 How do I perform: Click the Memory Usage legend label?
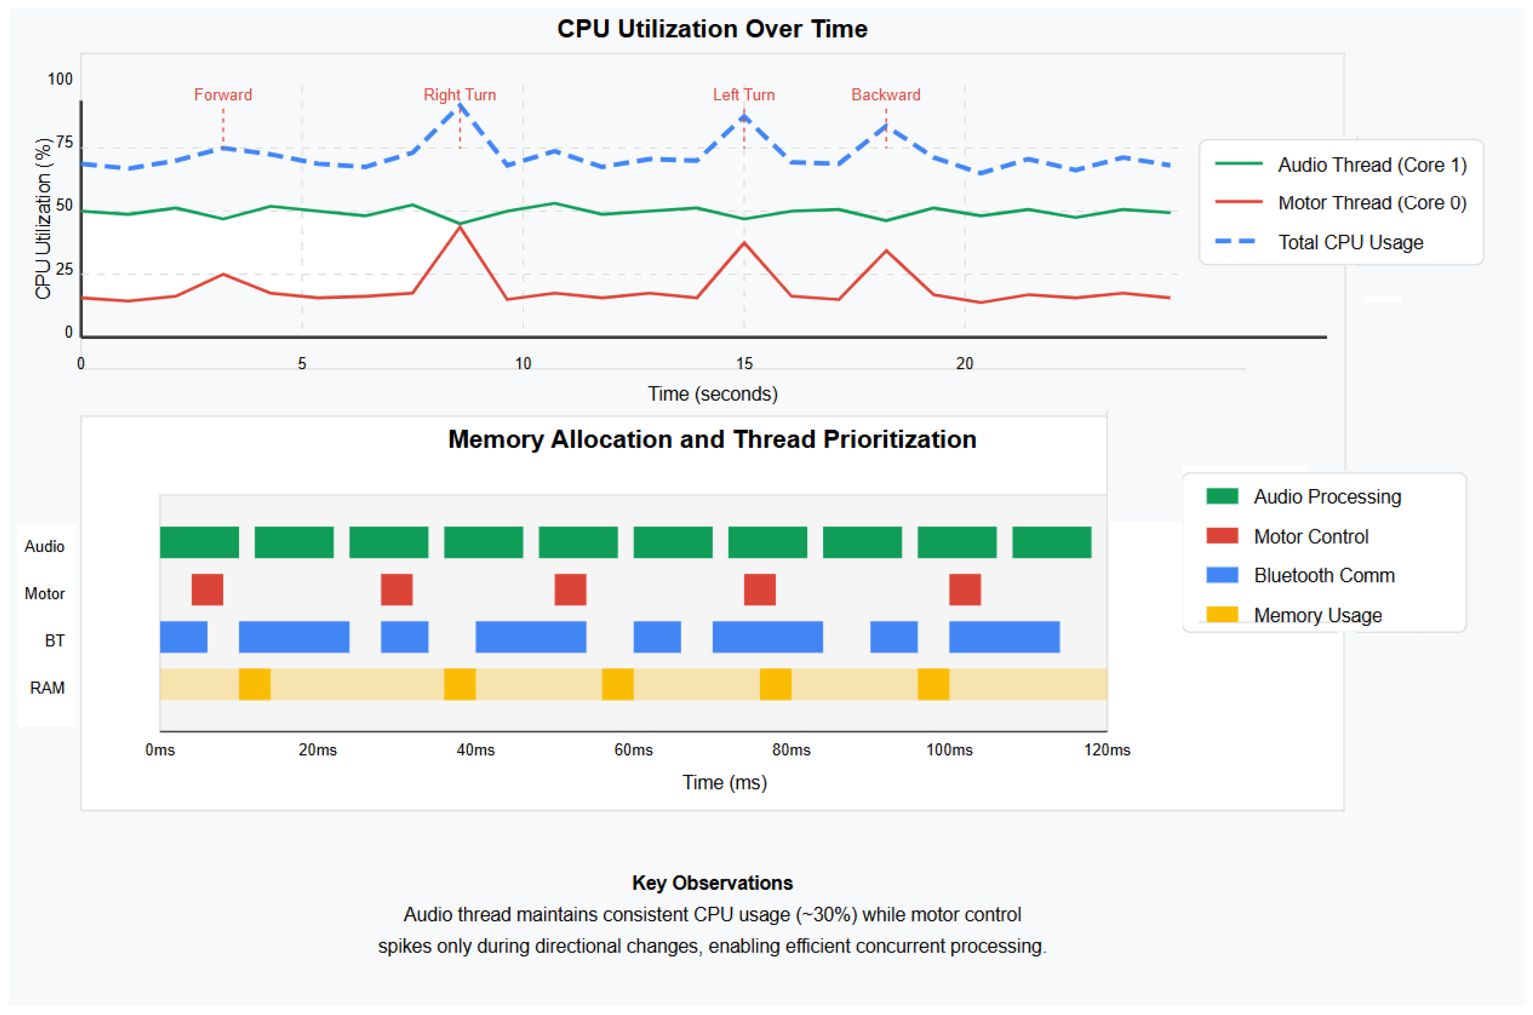coord(1318,616)
